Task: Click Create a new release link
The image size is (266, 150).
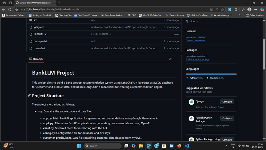Action: 195,41
